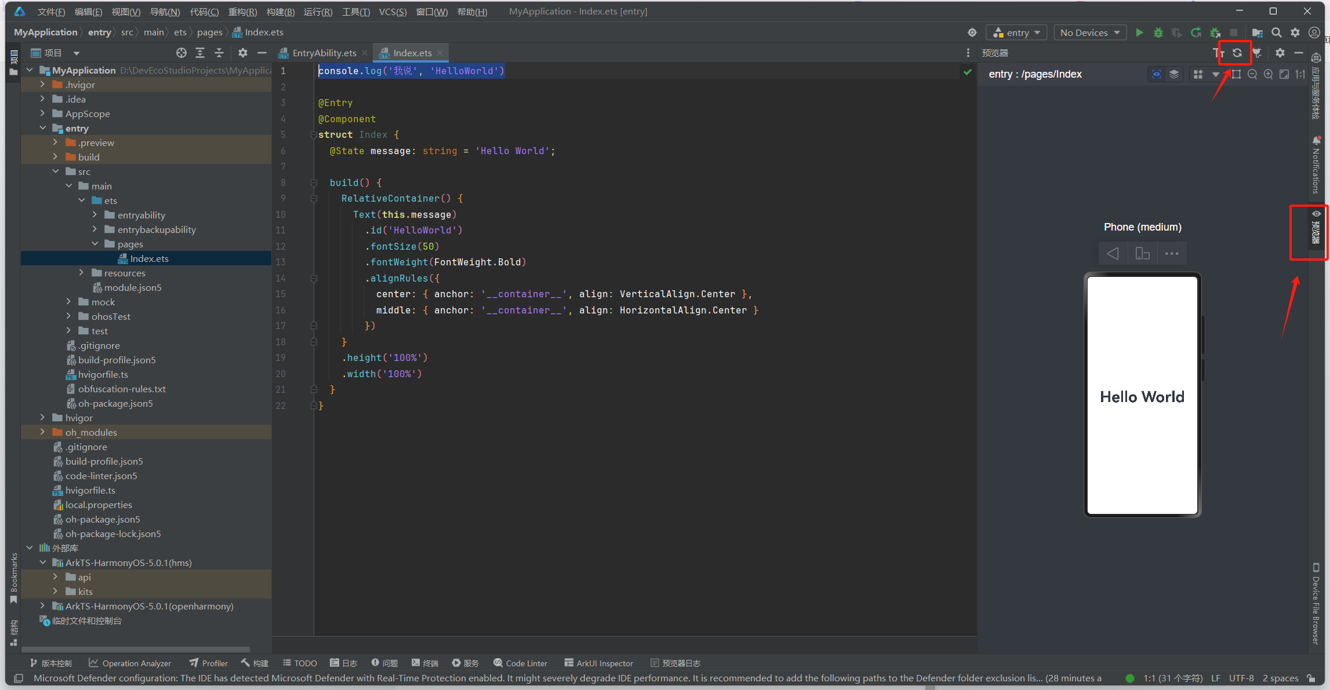Switch to EntryAbility.ets tab
This screenshot has width=1330, height=690.
coord(324,53)
